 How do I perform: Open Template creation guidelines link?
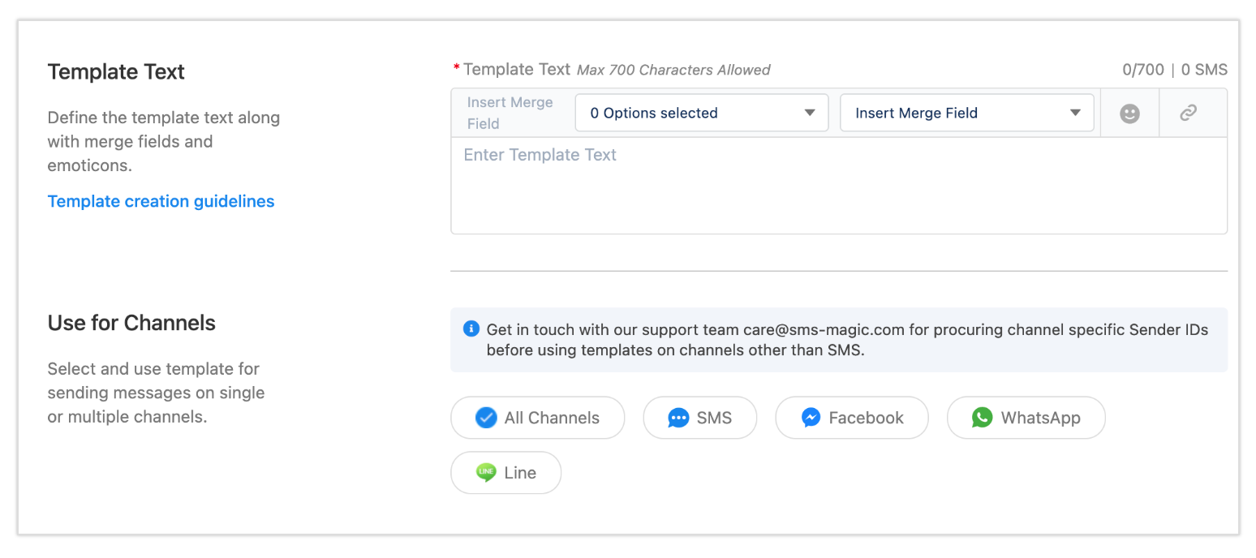point(161,201)
